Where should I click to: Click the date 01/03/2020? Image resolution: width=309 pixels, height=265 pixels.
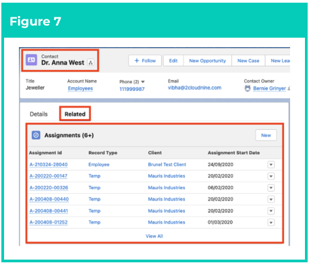(220, 222)
